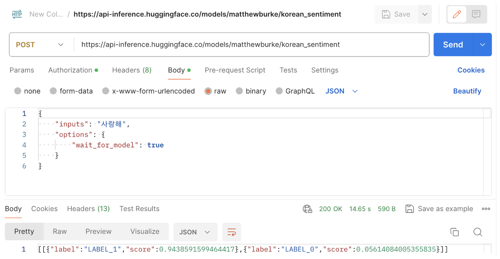Image resolution: width=500 pixels, height=259 pixels.
Task: Open the response JSON format dropdown
Action: tap(195, 232)
